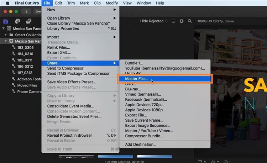This screenshot has height=163, width=267.
Task: Collapse the Mexico San Pancho library
Action: coord(3,28)
